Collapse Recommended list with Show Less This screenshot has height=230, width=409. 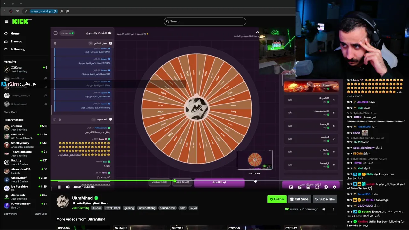[41, 214]
